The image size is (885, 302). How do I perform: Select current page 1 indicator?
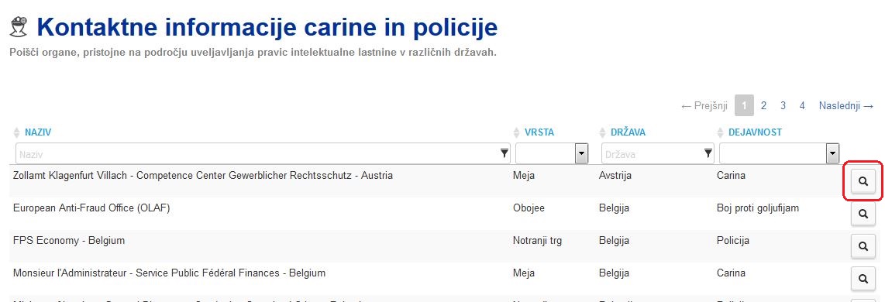[x=745, y=105]
